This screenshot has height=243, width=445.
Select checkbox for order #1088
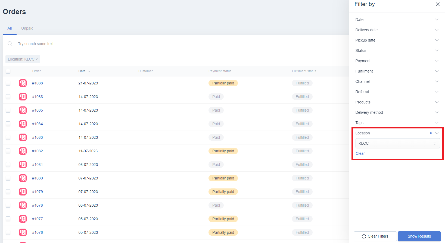point(8,83)
